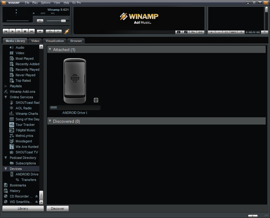Click the magnifier search icon in the display panel
Screen dimensions: 270x218
point(186,32)
